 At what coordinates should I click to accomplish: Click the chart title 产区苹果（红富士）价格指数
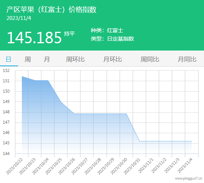pyautogui.click(x=51, y=10)
